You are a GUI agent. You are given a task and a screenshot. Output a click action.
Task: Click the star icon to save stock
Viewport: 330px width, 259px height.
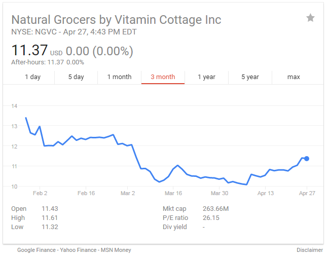(x=310, y=18)
